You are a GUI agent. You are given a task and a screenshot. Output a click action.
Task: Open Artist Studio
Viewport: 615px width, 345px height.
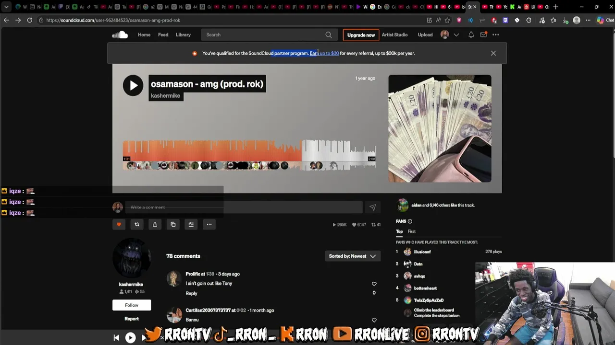[394, 34]
